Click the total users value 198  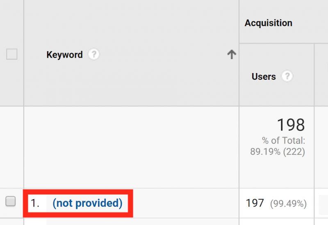(x=291, y=125)
